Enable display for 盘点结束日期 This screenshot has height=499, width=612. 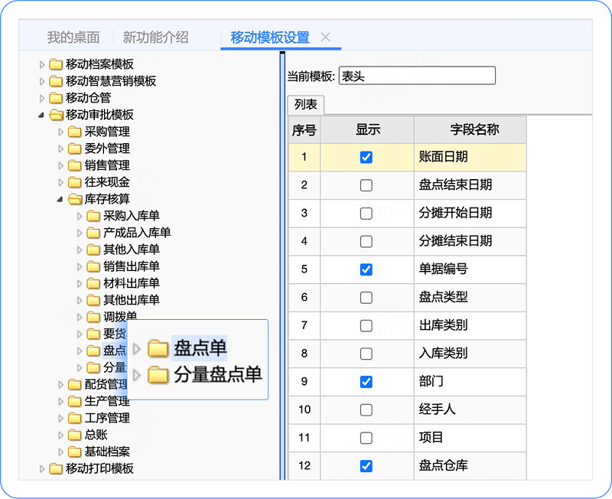pos(366,185)
